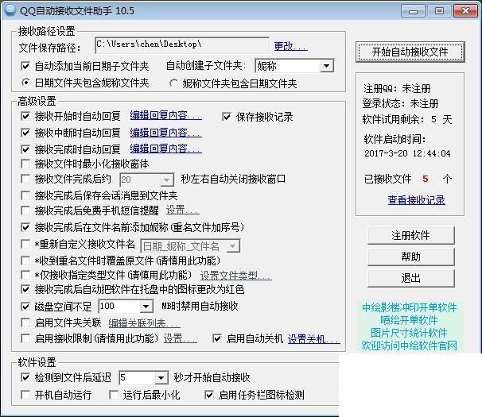Click the file save path field
The width and height of the screenshot is (482, 417).
(182, 45)
